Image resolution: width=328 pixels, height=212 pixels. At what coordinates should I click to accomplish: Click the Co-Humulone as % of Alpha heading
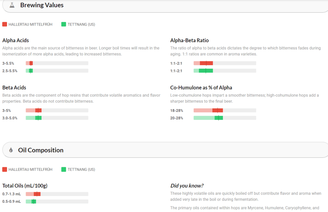201,88
